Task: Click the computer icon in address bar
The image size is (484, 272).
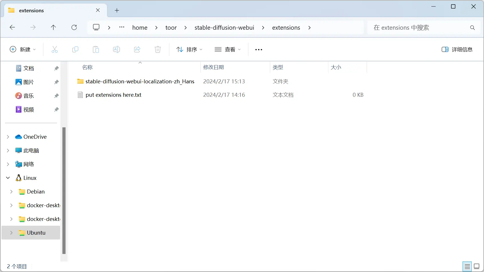Action: (96, 27)
